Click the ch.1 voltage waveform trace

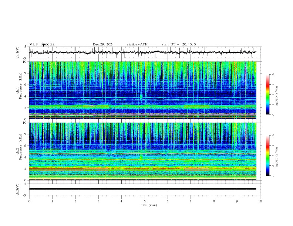(142, 52)
